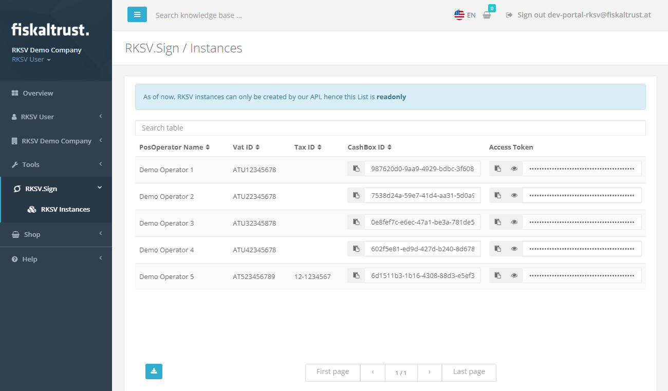Copy Access Token for Demo Operator 4
Screen dimensions: 668x391
coord(497,249)
